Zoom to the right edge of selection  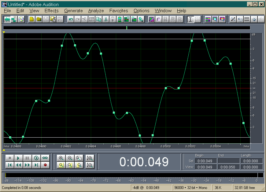pyautogui.click(x=79, y=165)
